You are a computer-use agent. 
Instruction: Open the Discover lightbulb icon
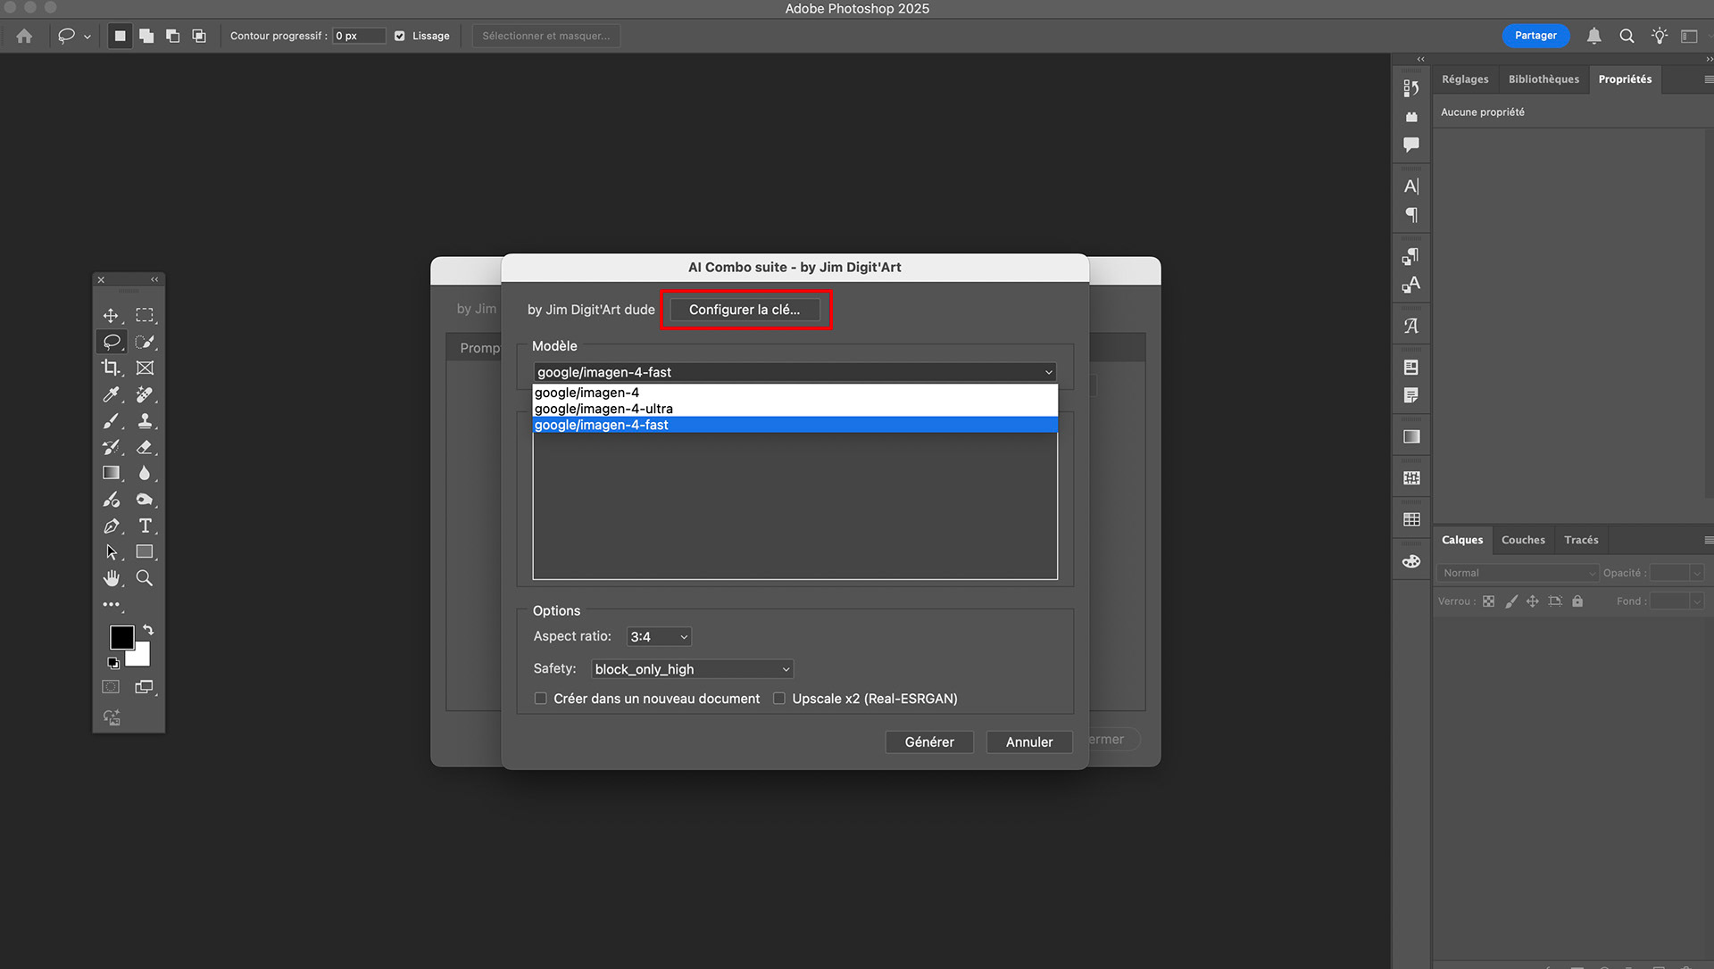(x=1659, y=36)
